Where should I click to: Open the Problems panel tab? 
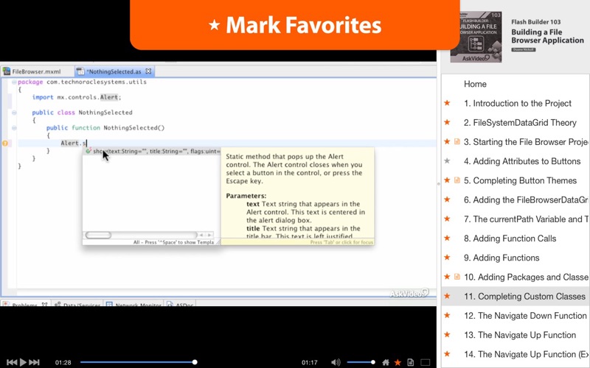pos(25,304)
